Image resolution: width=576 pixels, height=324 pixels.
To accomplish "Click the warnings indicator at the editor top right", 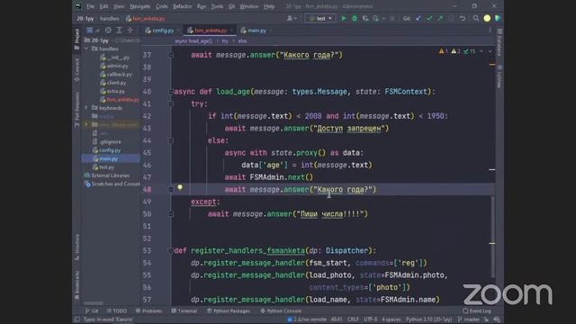I will 458,51.
